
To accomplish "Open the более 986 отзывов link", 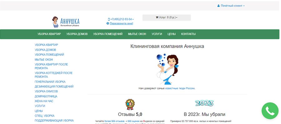I will click(x=115, y=121).
